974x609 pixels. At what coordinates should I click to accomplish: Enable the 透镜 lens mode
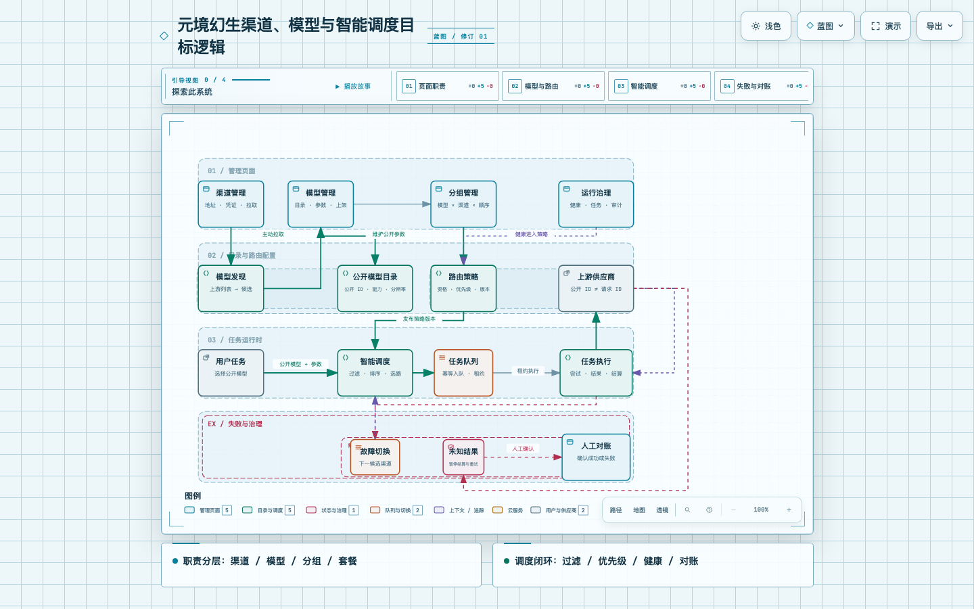pyautogui.click(x=662, y=510)
